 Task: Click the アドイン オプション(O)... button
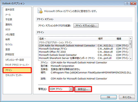click(86, 25)
